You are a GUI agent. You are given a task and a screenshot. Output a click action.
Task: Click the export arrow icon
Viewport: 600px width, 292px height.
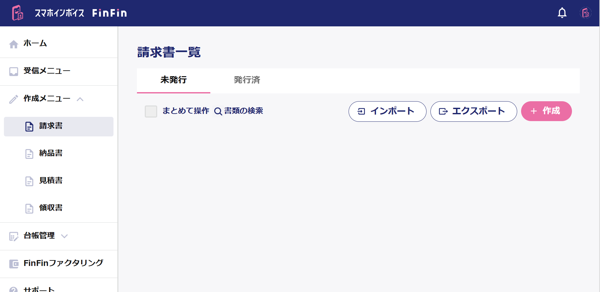click(443, 112)
